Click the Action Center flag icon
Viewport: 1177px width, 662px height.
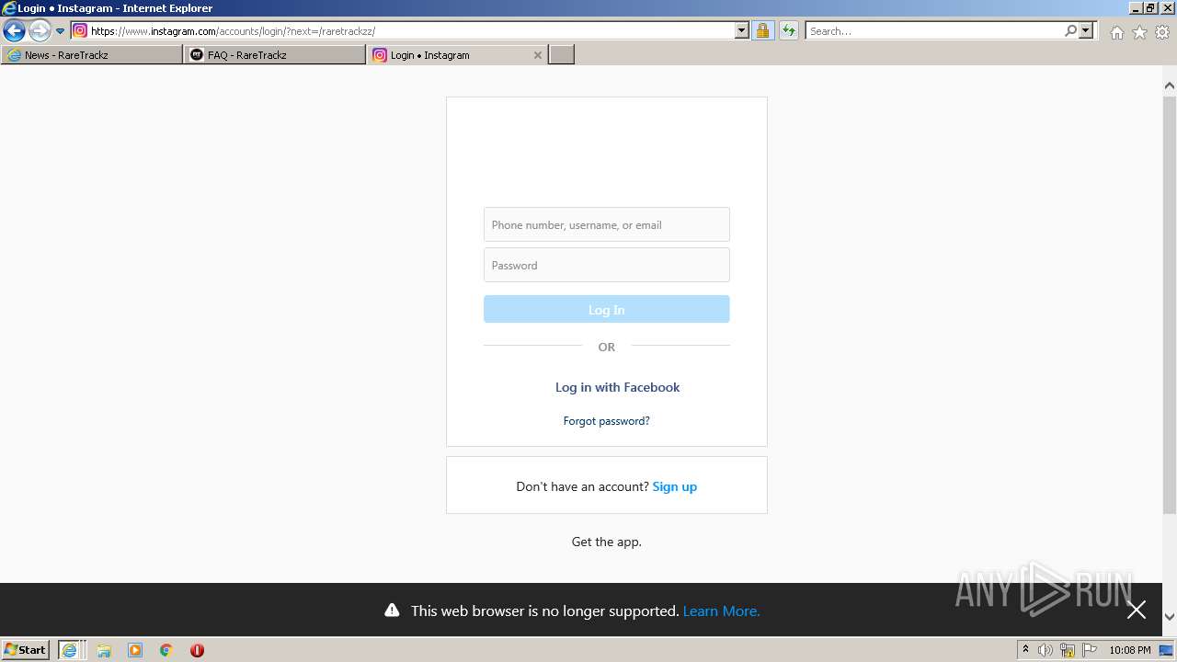coord(1090,650)
